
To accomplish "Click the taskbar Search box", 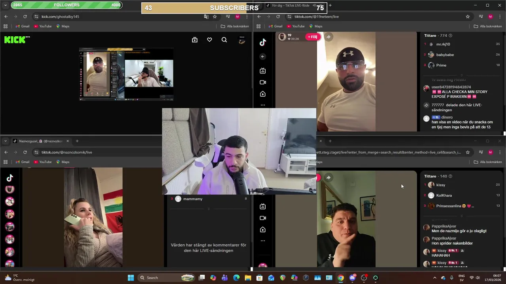I will (x=167, y=278).
